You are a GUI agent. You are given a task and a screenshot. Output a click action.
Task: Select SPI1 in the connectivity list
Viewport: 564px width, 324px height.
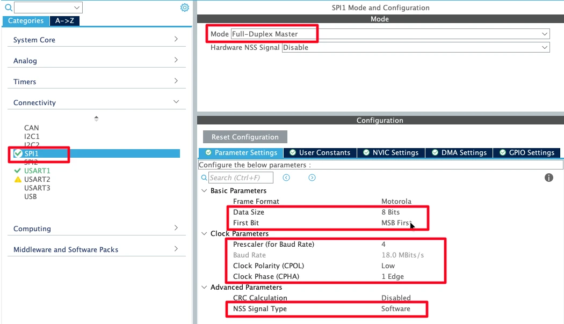32,154
